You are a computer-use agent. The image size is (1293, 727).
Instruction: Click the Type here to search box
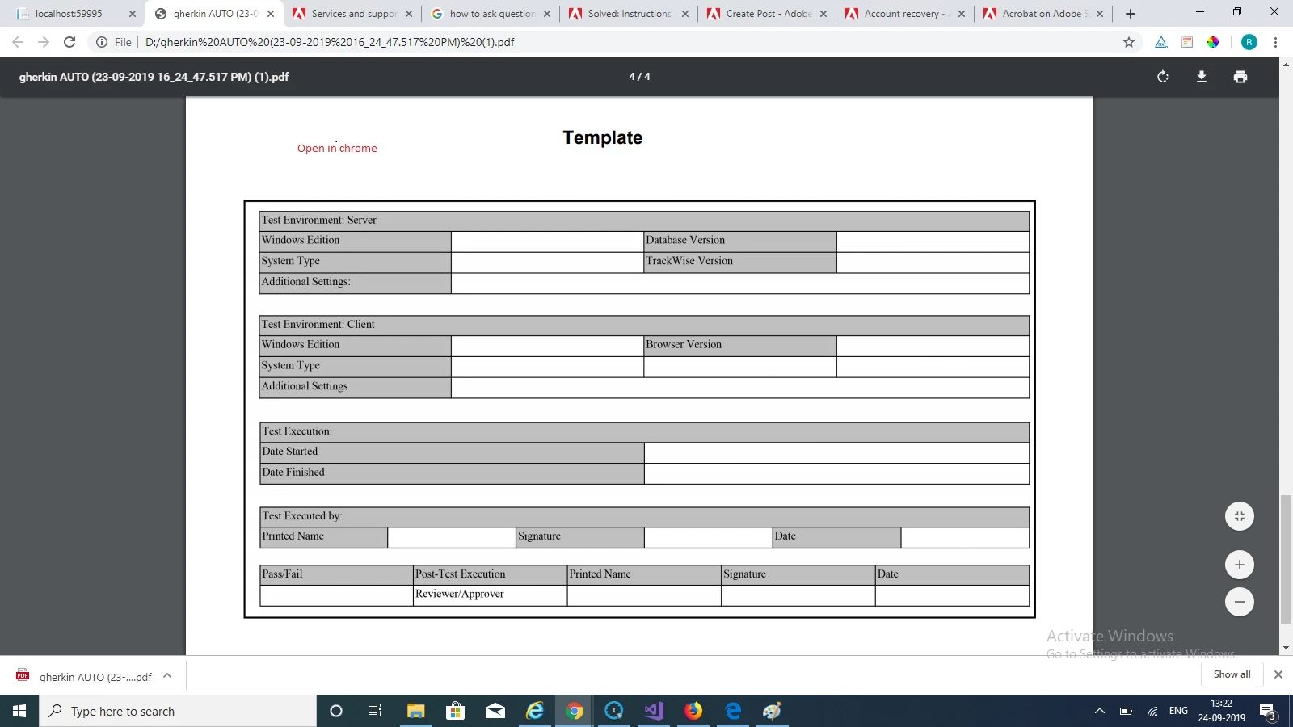[178, 711]
